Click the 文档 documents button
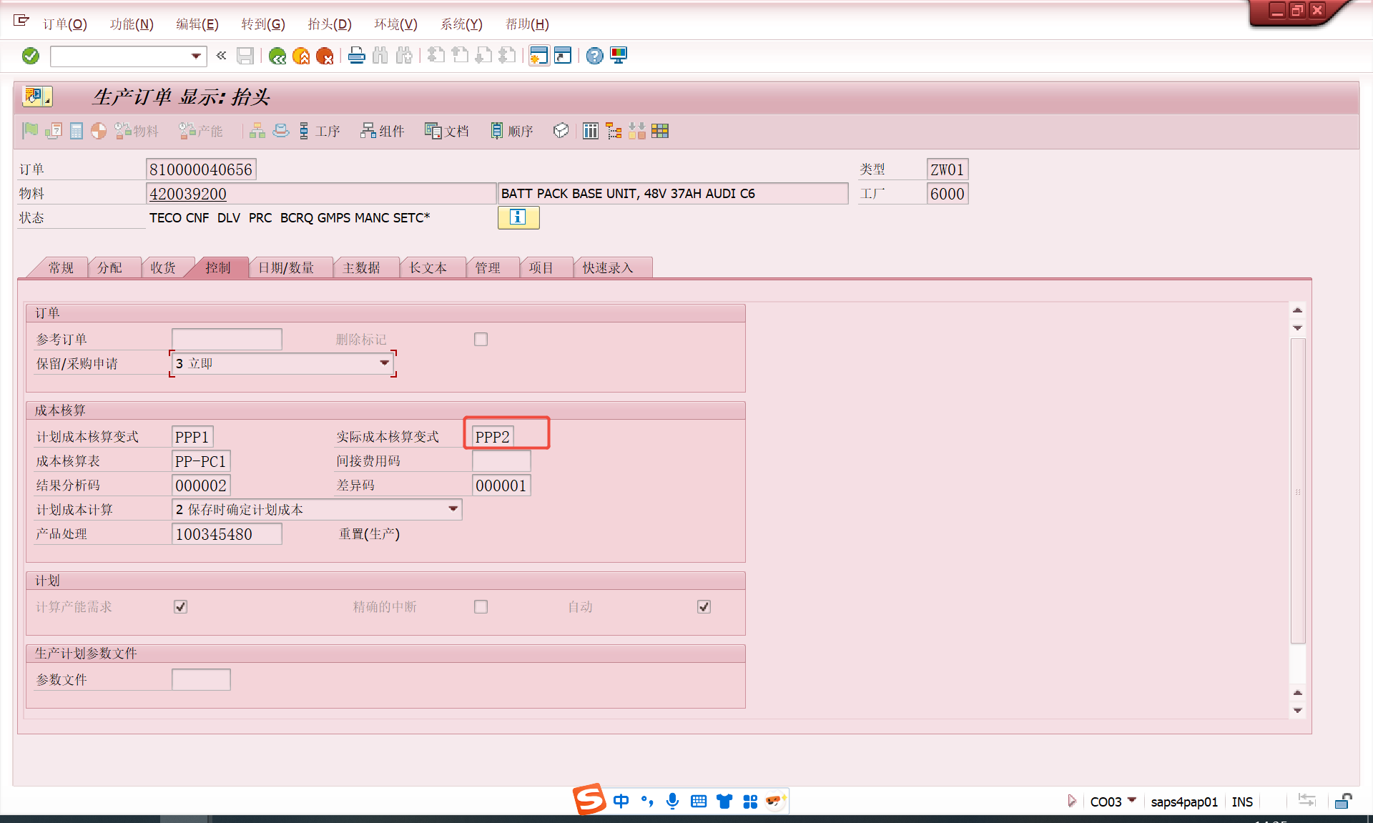This screenshot has width=1373, height=823. 447,131
